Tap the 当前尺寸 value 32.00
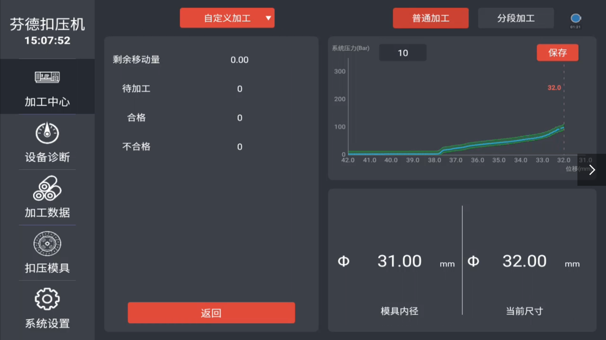 [524, 261]
